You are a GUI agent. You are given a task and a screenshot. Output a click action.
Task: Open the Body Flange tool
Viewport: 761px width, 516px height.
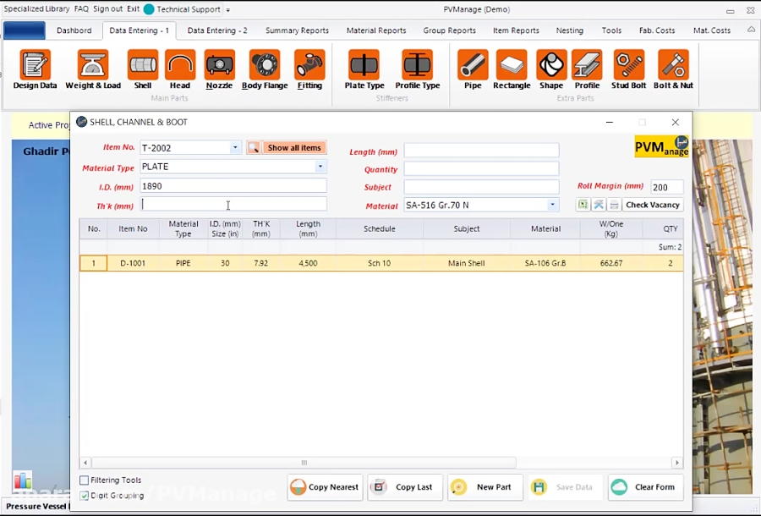pos(265,69)
